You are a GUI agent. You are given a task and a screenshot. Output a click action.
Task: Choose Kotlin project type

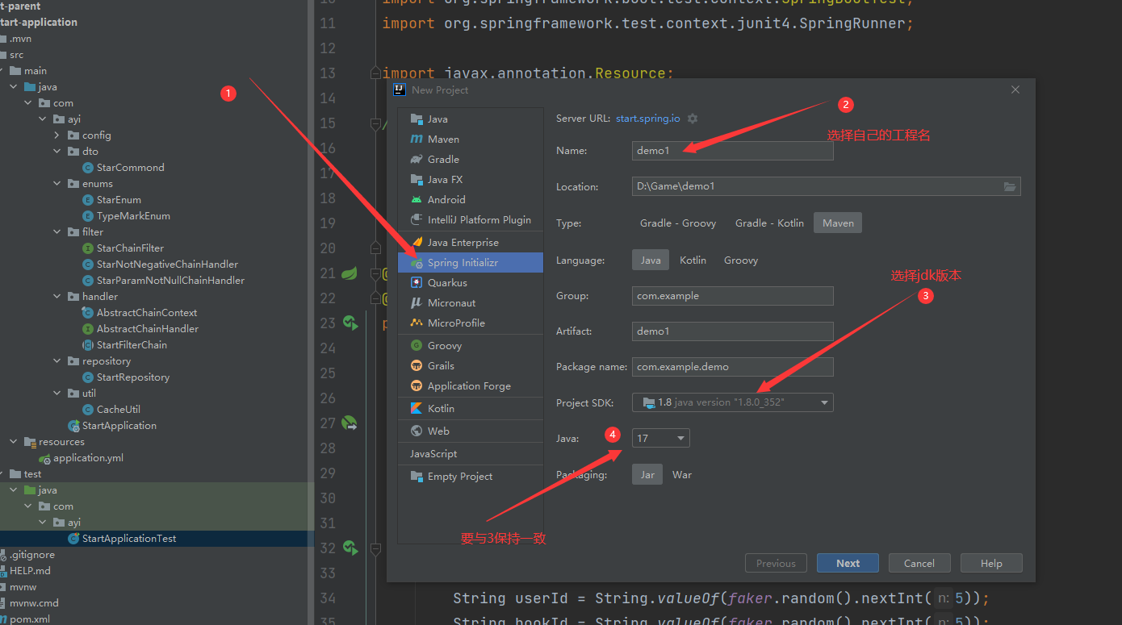point(471,408)
